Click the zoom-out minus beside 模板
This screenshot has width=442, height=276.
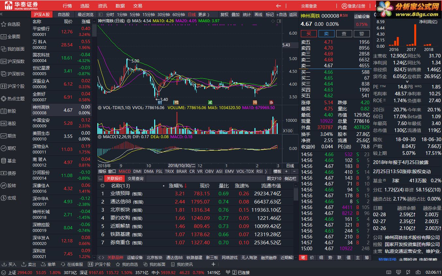pyautogui.click(x=294, y=171)
